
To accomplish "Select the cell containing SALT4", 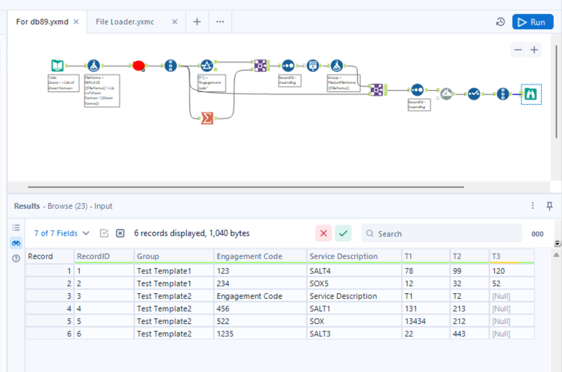I will [x=354, y=271].
